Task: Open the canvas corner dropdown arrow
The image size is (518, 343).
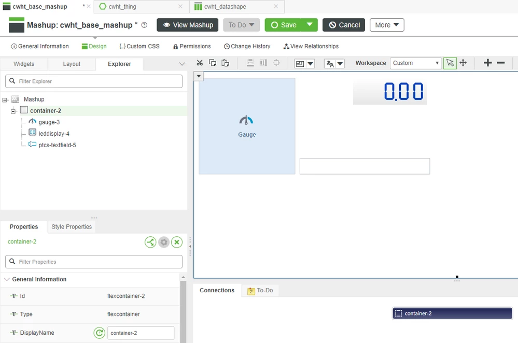Action: point(199,76)
